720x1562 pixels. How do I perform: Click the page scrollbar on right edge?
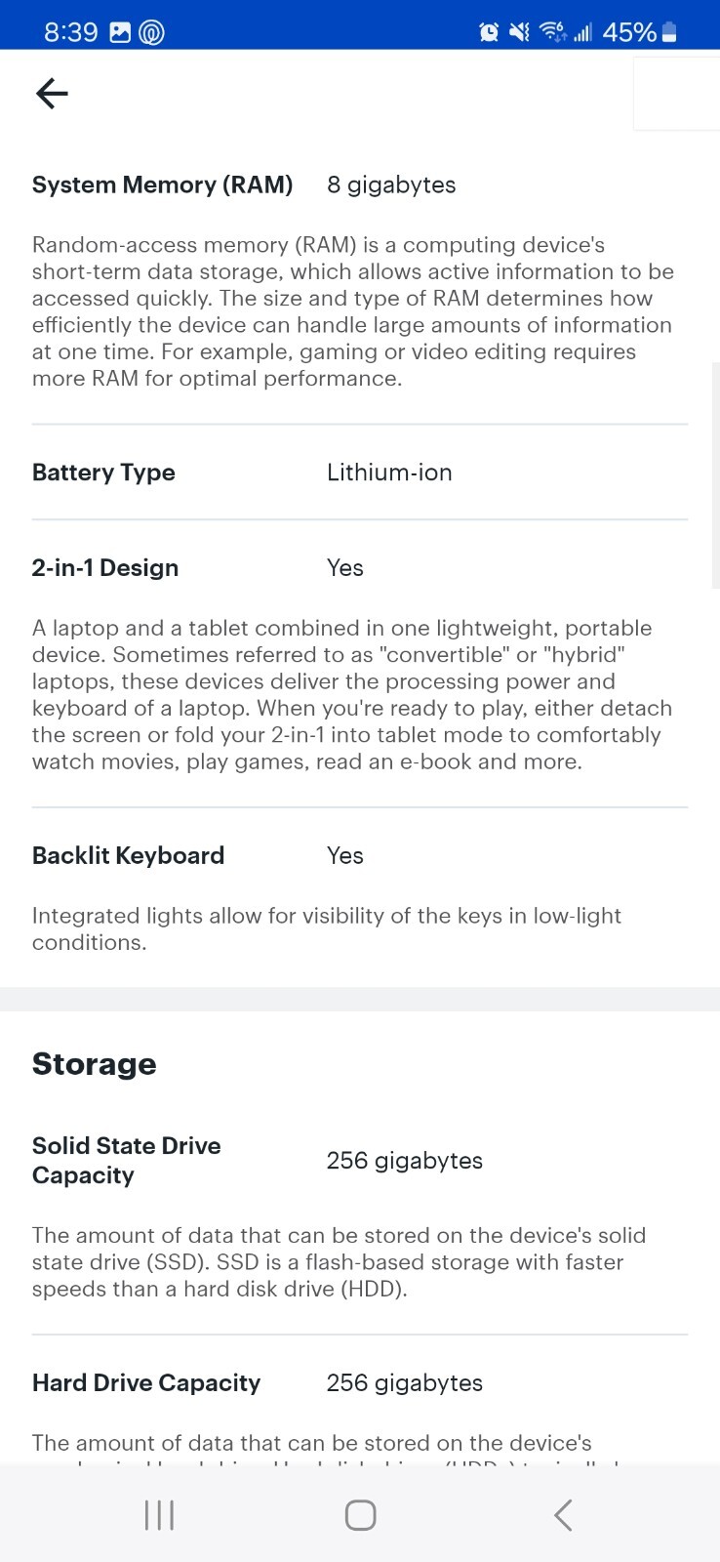715,473
